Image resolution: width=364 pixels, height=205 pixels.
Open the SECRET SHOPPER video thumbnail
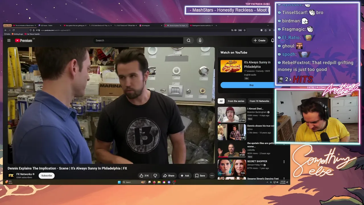click(232, 167)
